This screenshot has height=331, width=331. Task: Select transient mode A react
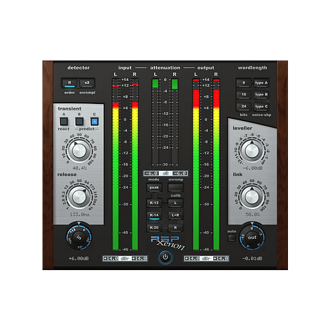click(x=64, y=122)
